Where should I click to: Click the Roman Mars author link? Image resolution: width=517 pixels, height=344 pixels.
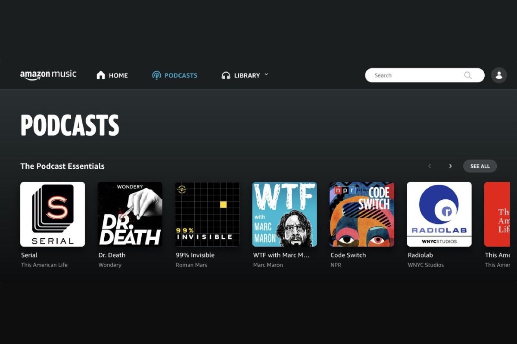191,265
